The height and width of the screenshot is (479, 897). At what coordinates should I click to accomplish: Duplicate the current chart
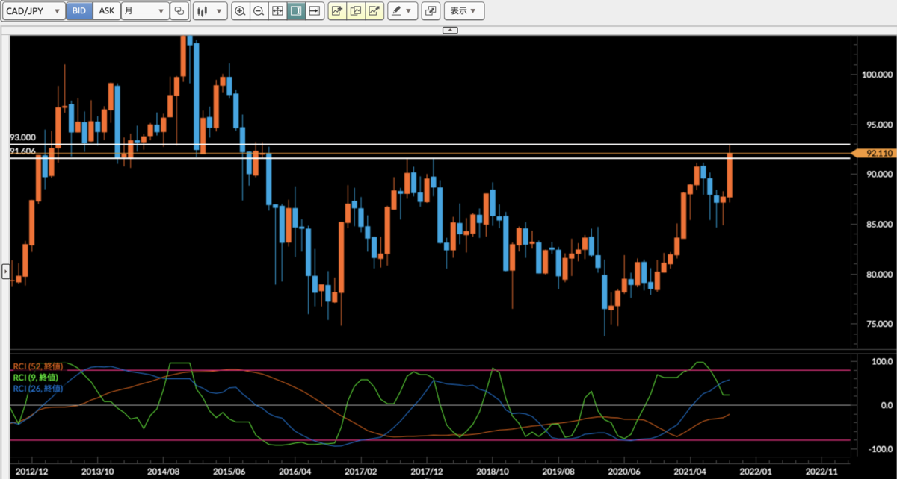[x=357, y=10]
